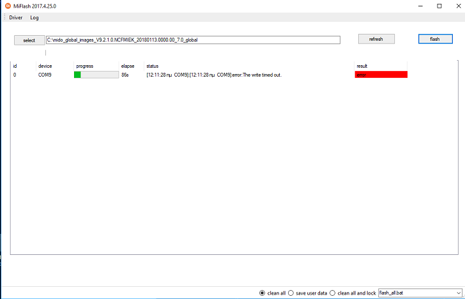Click the write timed out status text
Image resolution: width=465 pixels, height=299 pixels.
(213, 75)
